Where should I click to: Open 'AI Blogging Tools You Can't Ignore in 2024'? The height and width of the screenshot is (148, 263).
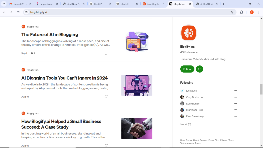pos(64,78)
